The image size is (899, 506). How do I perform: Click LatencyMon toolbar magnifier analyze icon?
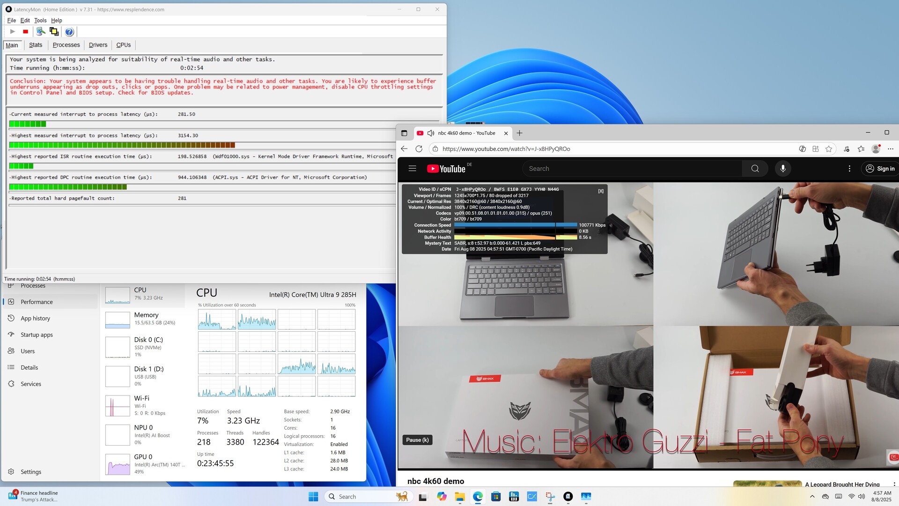[x=41, y=31]
